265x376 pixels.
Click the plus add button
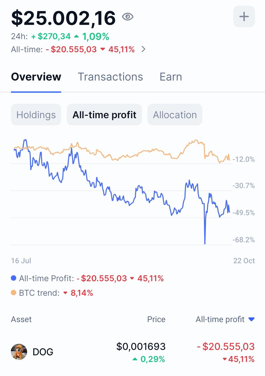click(244, 17)
